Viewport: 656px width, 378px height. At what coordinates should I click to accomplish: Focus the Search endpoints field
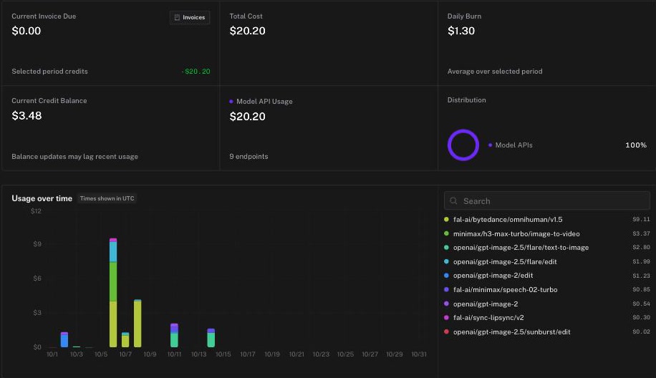[547, 201]
